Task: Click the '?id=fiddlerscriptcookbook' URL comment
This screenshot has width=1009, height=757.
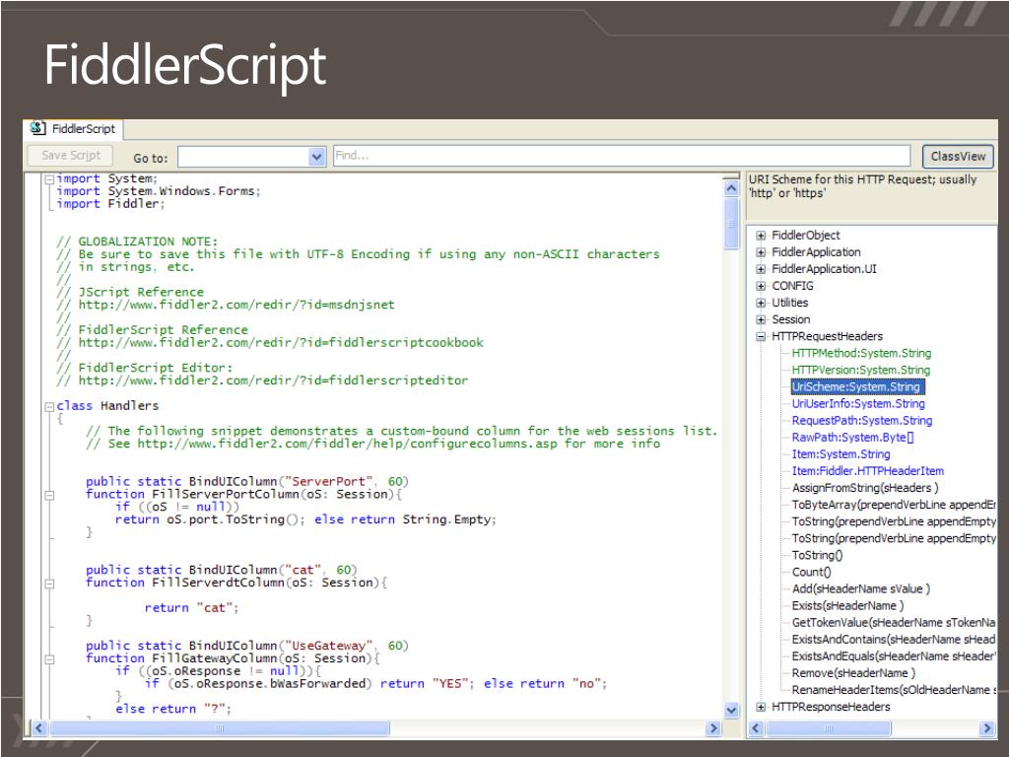Action: click(x=270, y=342)
